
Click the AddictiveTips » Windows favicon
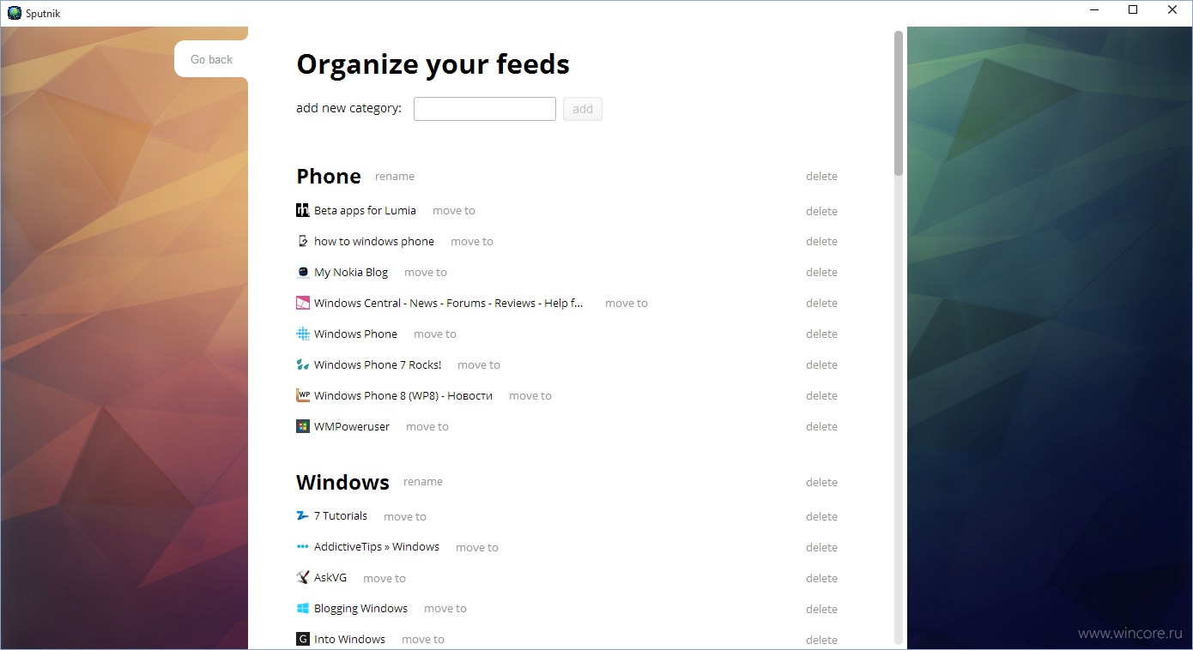pos(303,546)
